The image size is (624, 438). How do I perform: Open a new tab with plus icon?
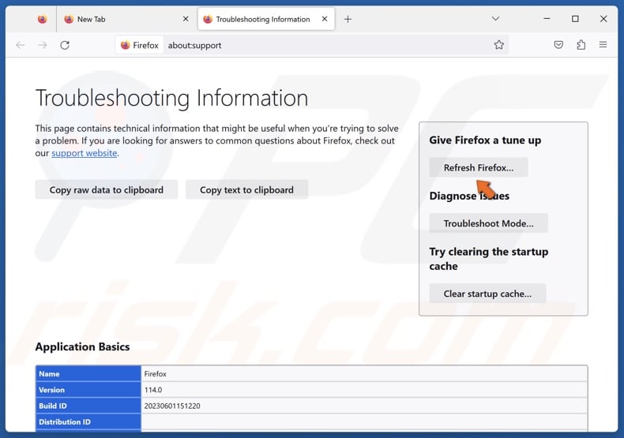pyautogui.click(x=348, y=19)
